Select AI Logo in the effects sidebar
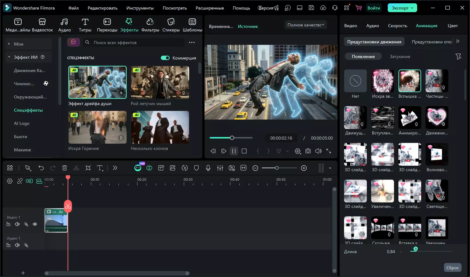Screen dimensions: 470x277 [22, 124]
